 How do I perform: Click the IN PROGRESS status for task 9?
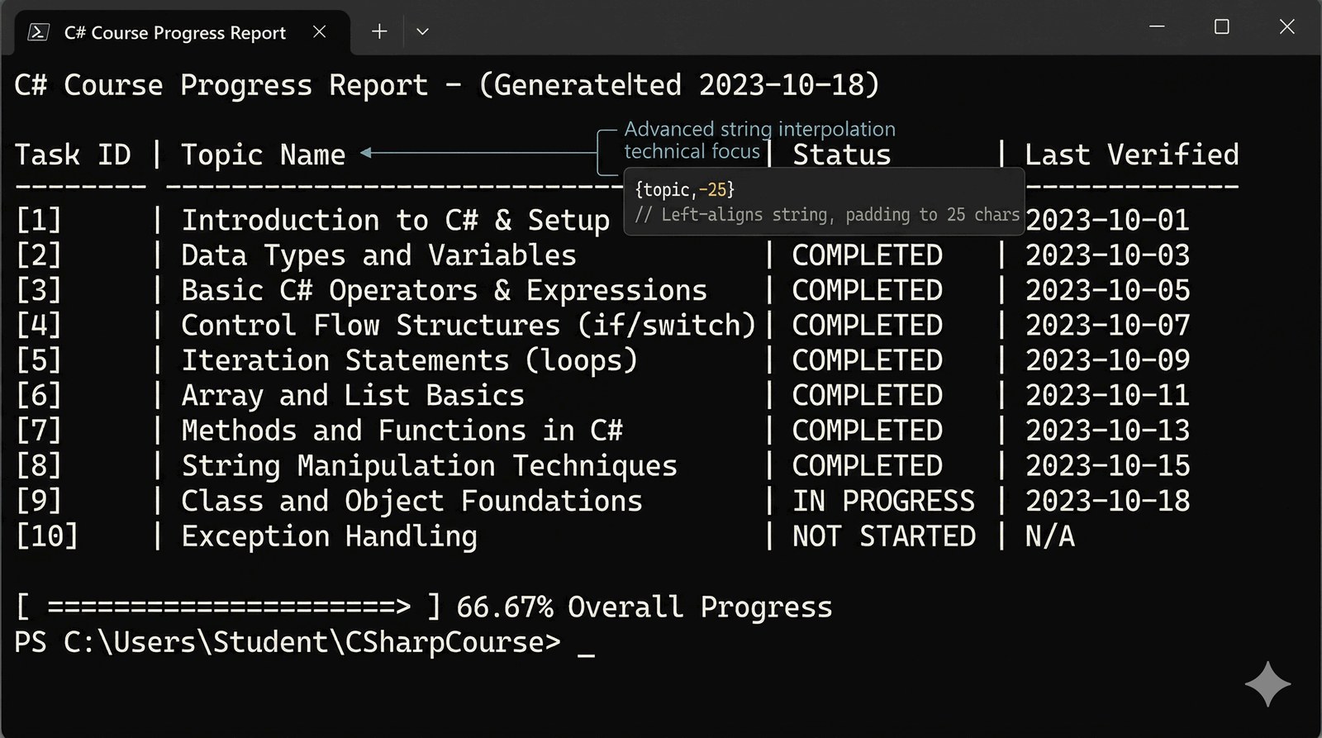(x=883, y=501)
